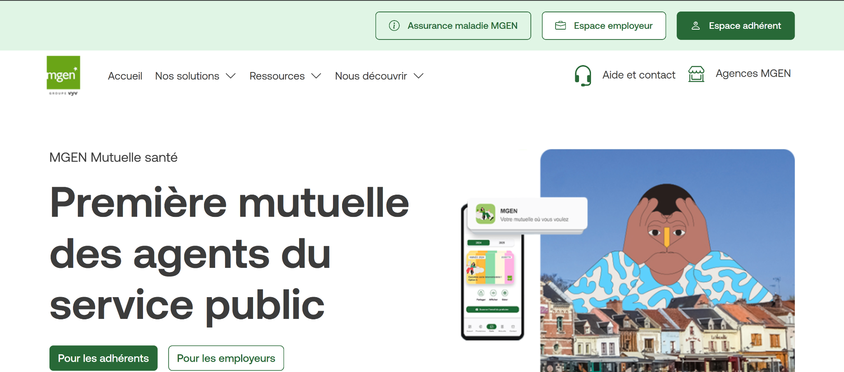Tap the Gérer icon on the phone mockup
Image resolution: width=844 pixels, height=372 pixels.
pos(505,293)
